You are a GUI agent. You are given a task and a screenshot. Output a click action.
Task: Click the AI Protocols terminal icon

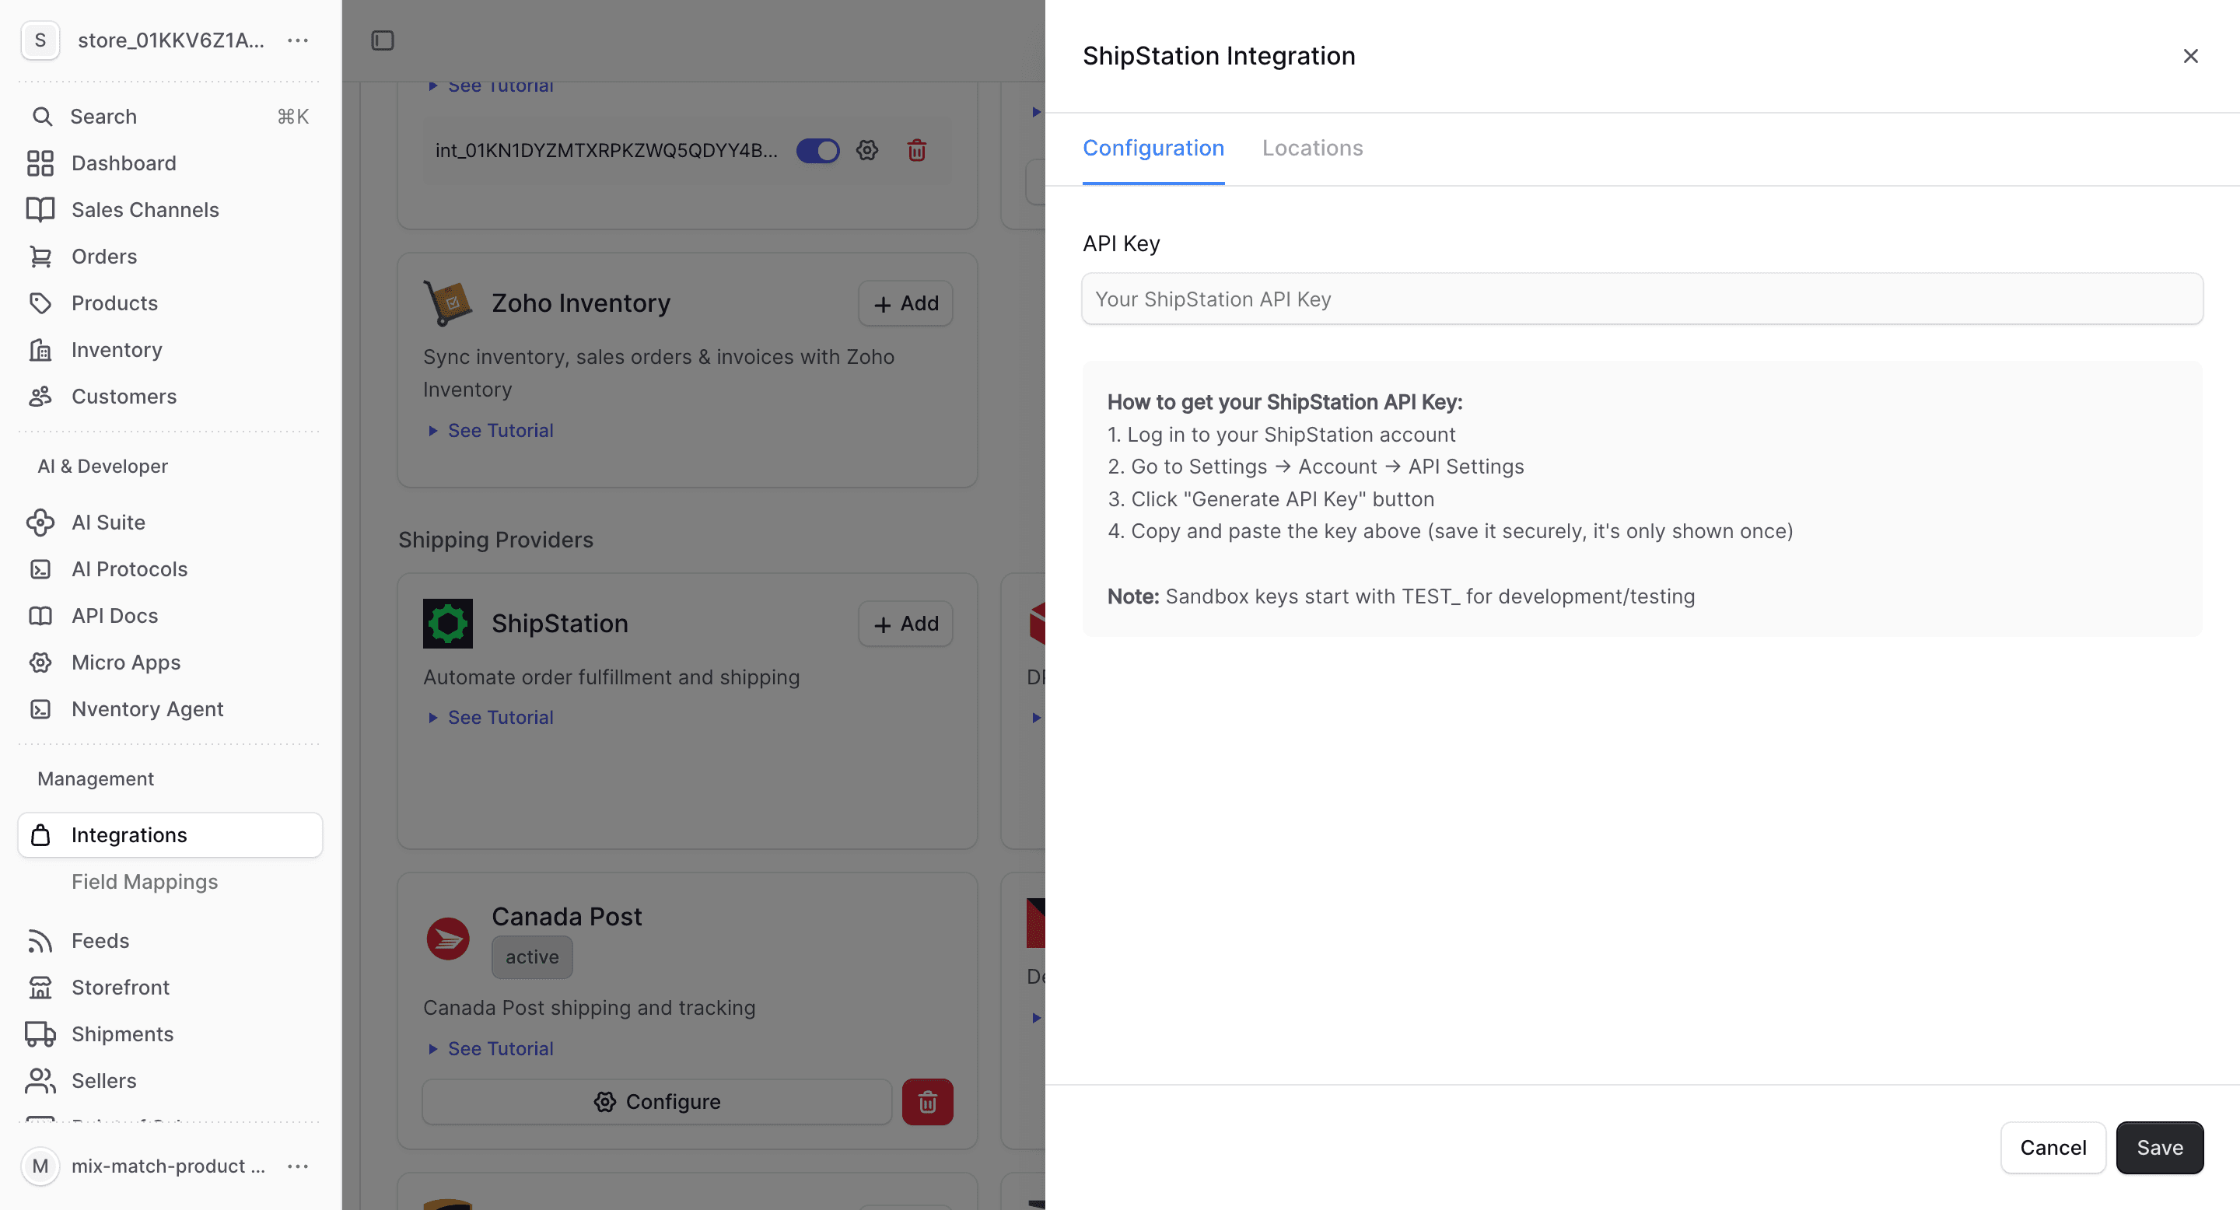point(41,569)
